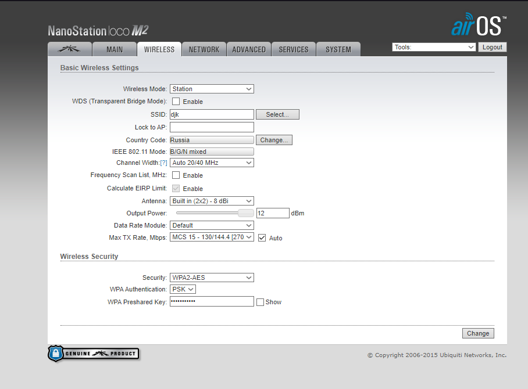Uncheck the Max TX Rate Auto checkbox
This screenshot has width=528, height=389.
(262, 237)
